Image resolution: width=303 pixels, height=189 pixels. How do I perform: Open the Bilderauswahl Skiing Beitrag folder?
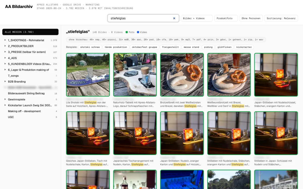(x=26, y=93)
